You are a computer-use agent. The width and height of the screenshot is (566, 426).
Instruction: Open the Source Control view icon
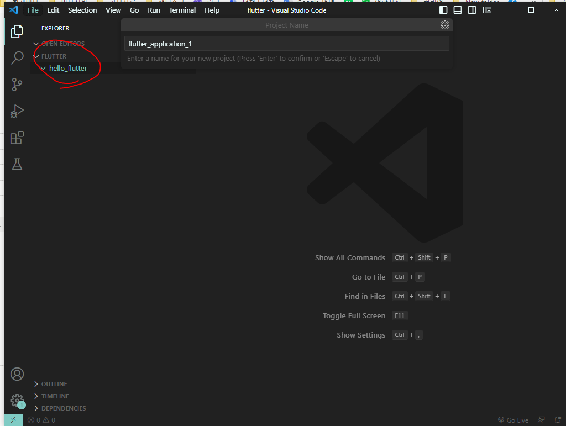click(x=17, y=85)
